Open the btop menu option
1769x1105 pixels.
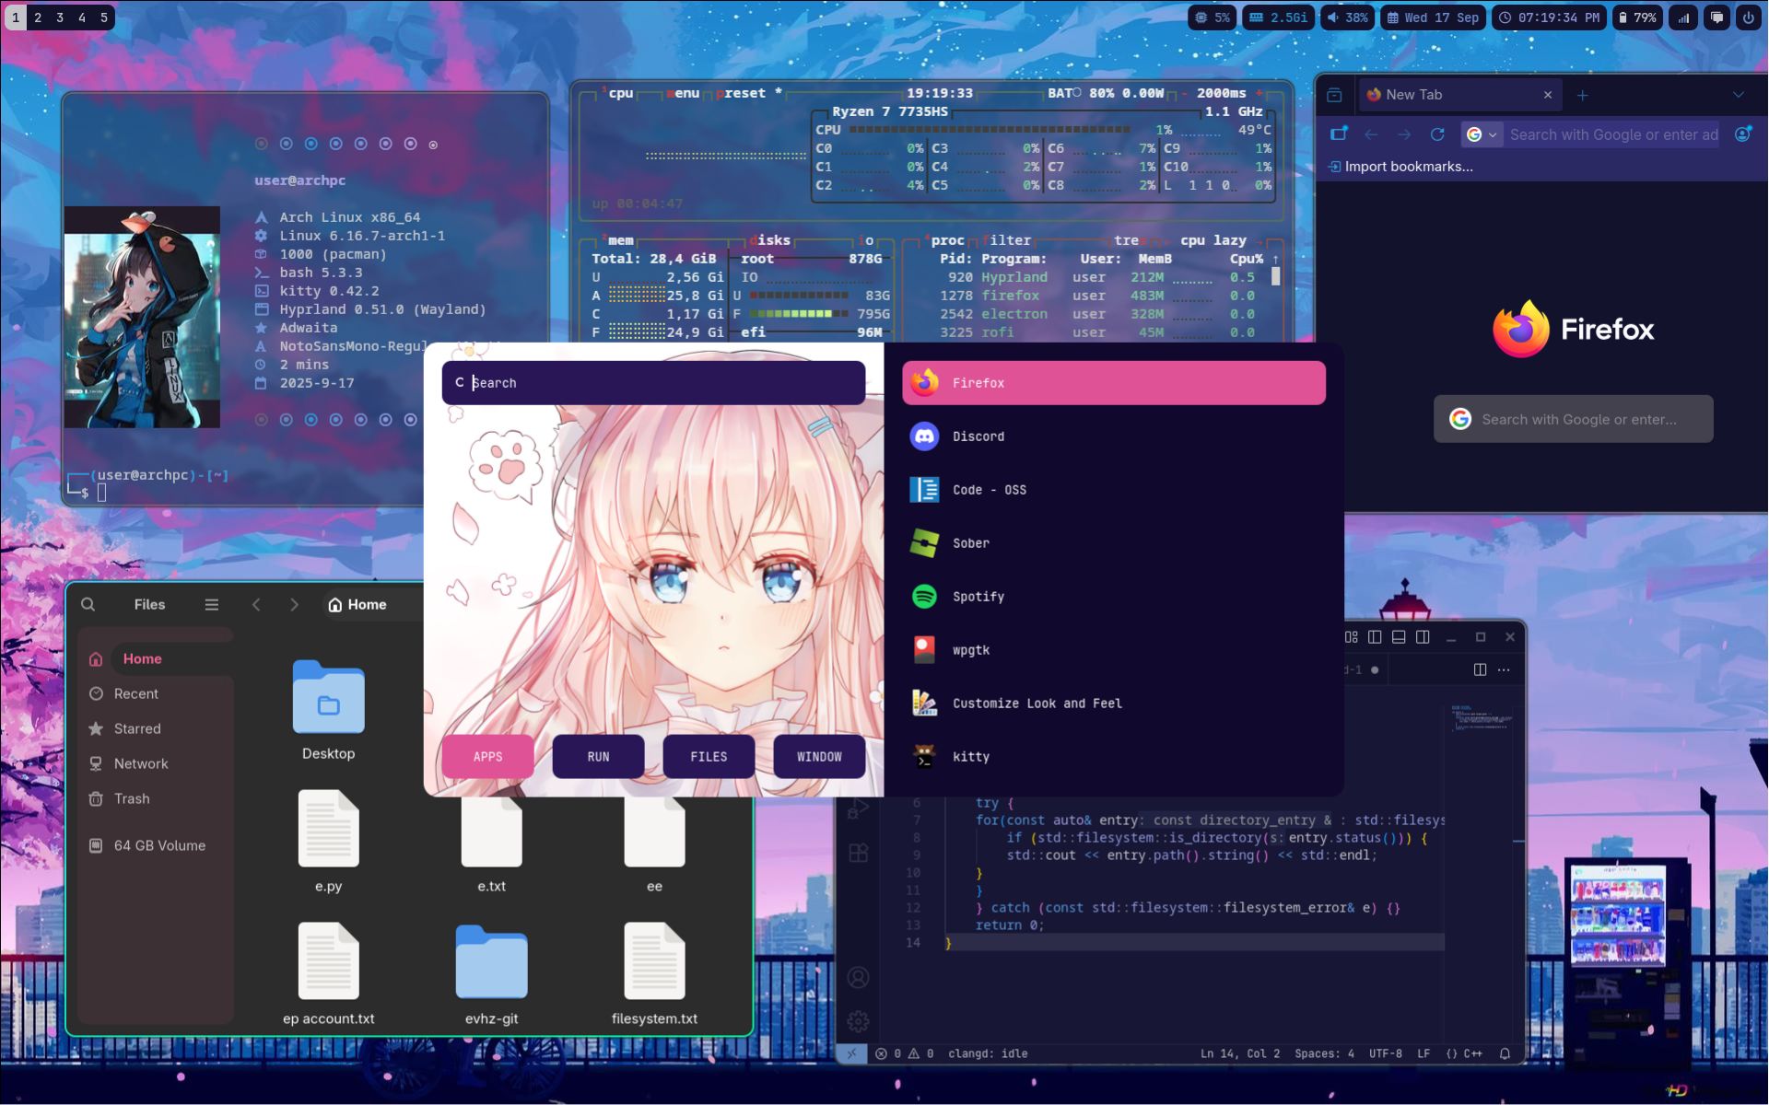[x=683, y=93]
